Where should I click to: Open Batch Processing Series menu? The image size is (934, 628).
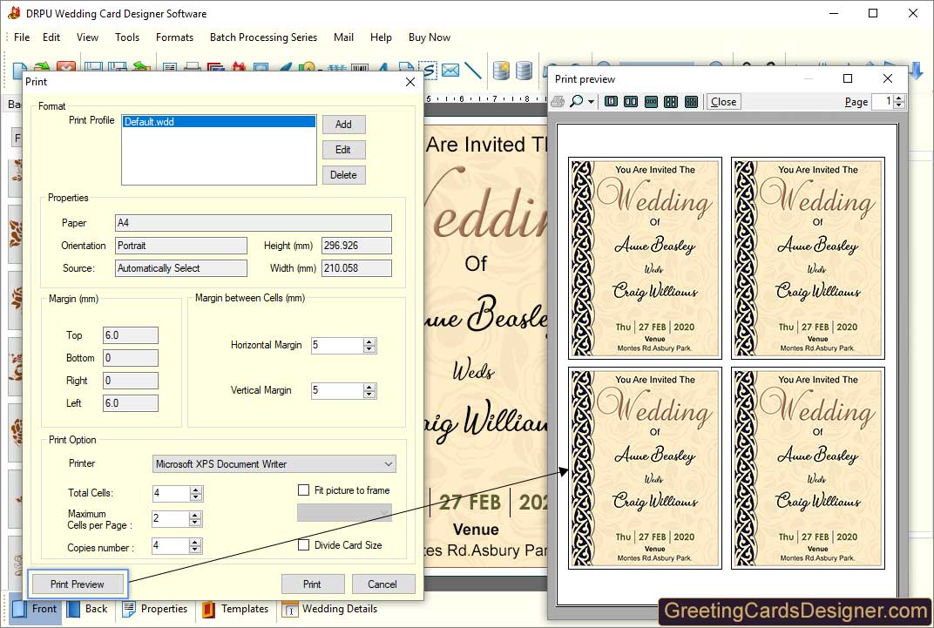[x=263, y=37]
